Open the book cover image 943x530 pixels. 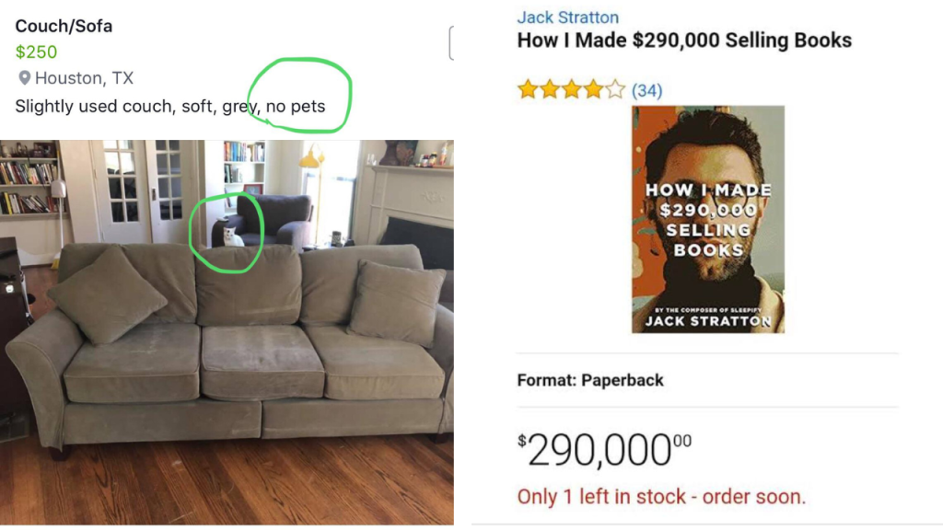coord(707,219)
